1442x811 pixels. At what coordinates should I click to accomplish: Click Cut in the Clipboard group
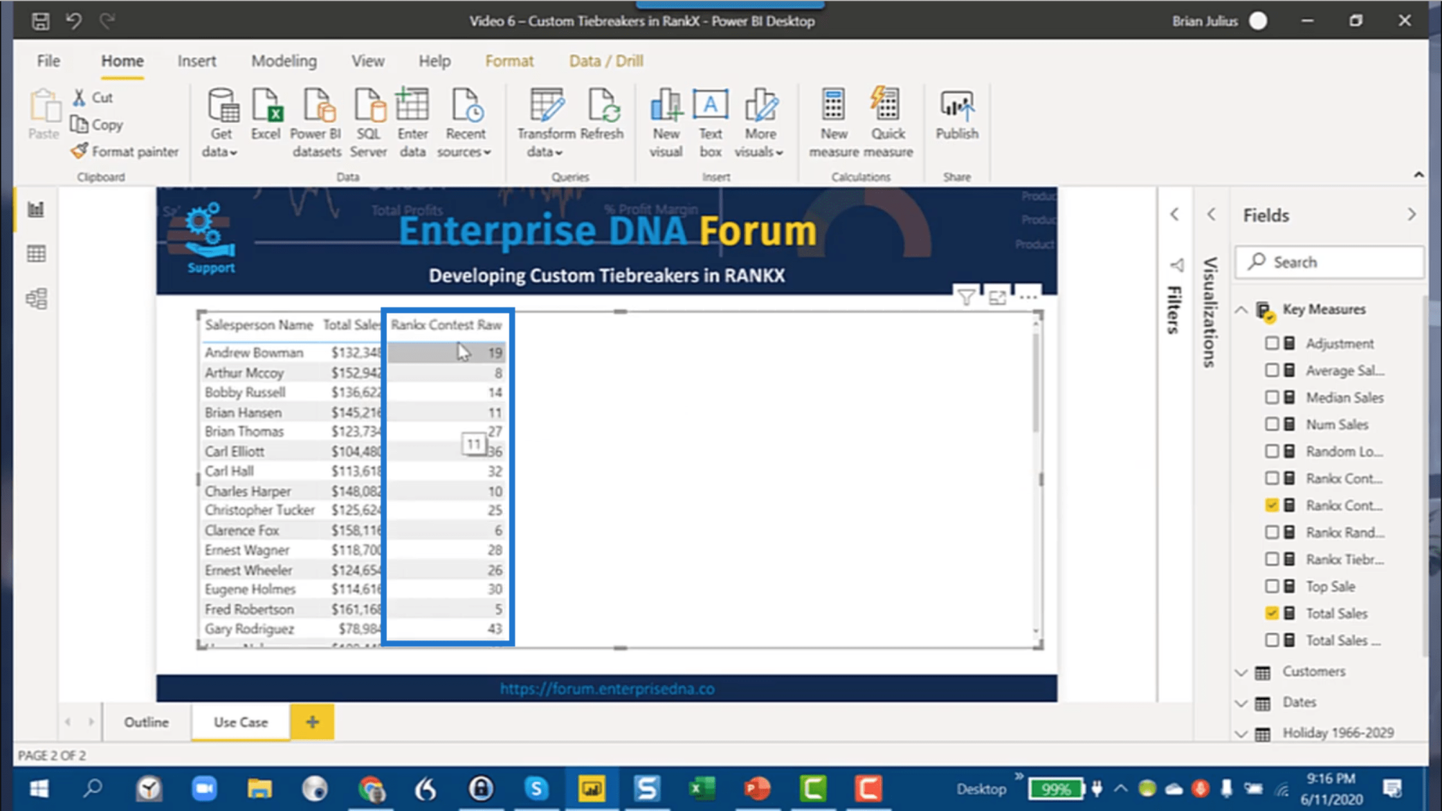pos(93,98)
